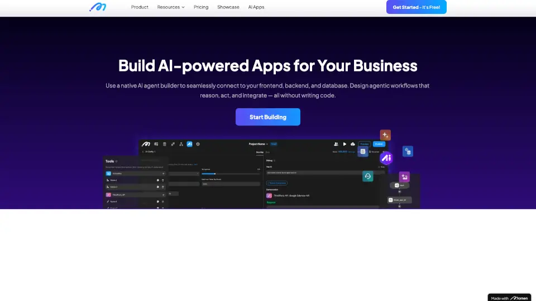Open the Project Name dropdown in the editor
Viewport: 536px width, 301px height.
259,144
